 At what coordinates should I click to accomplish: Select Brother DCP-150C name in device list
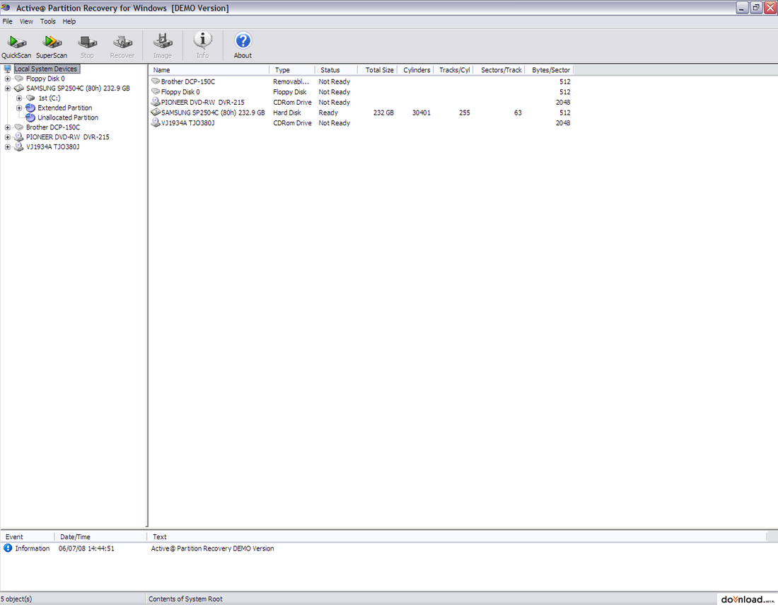tap(188, 81)
